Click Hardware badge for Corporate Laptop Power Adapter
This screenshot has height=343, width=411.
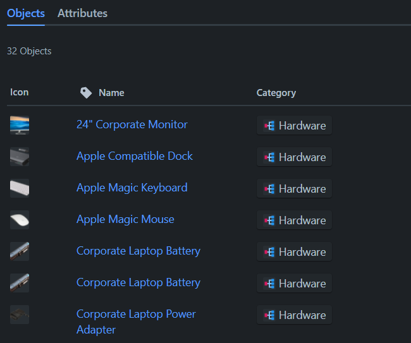(x=294, y=315)
